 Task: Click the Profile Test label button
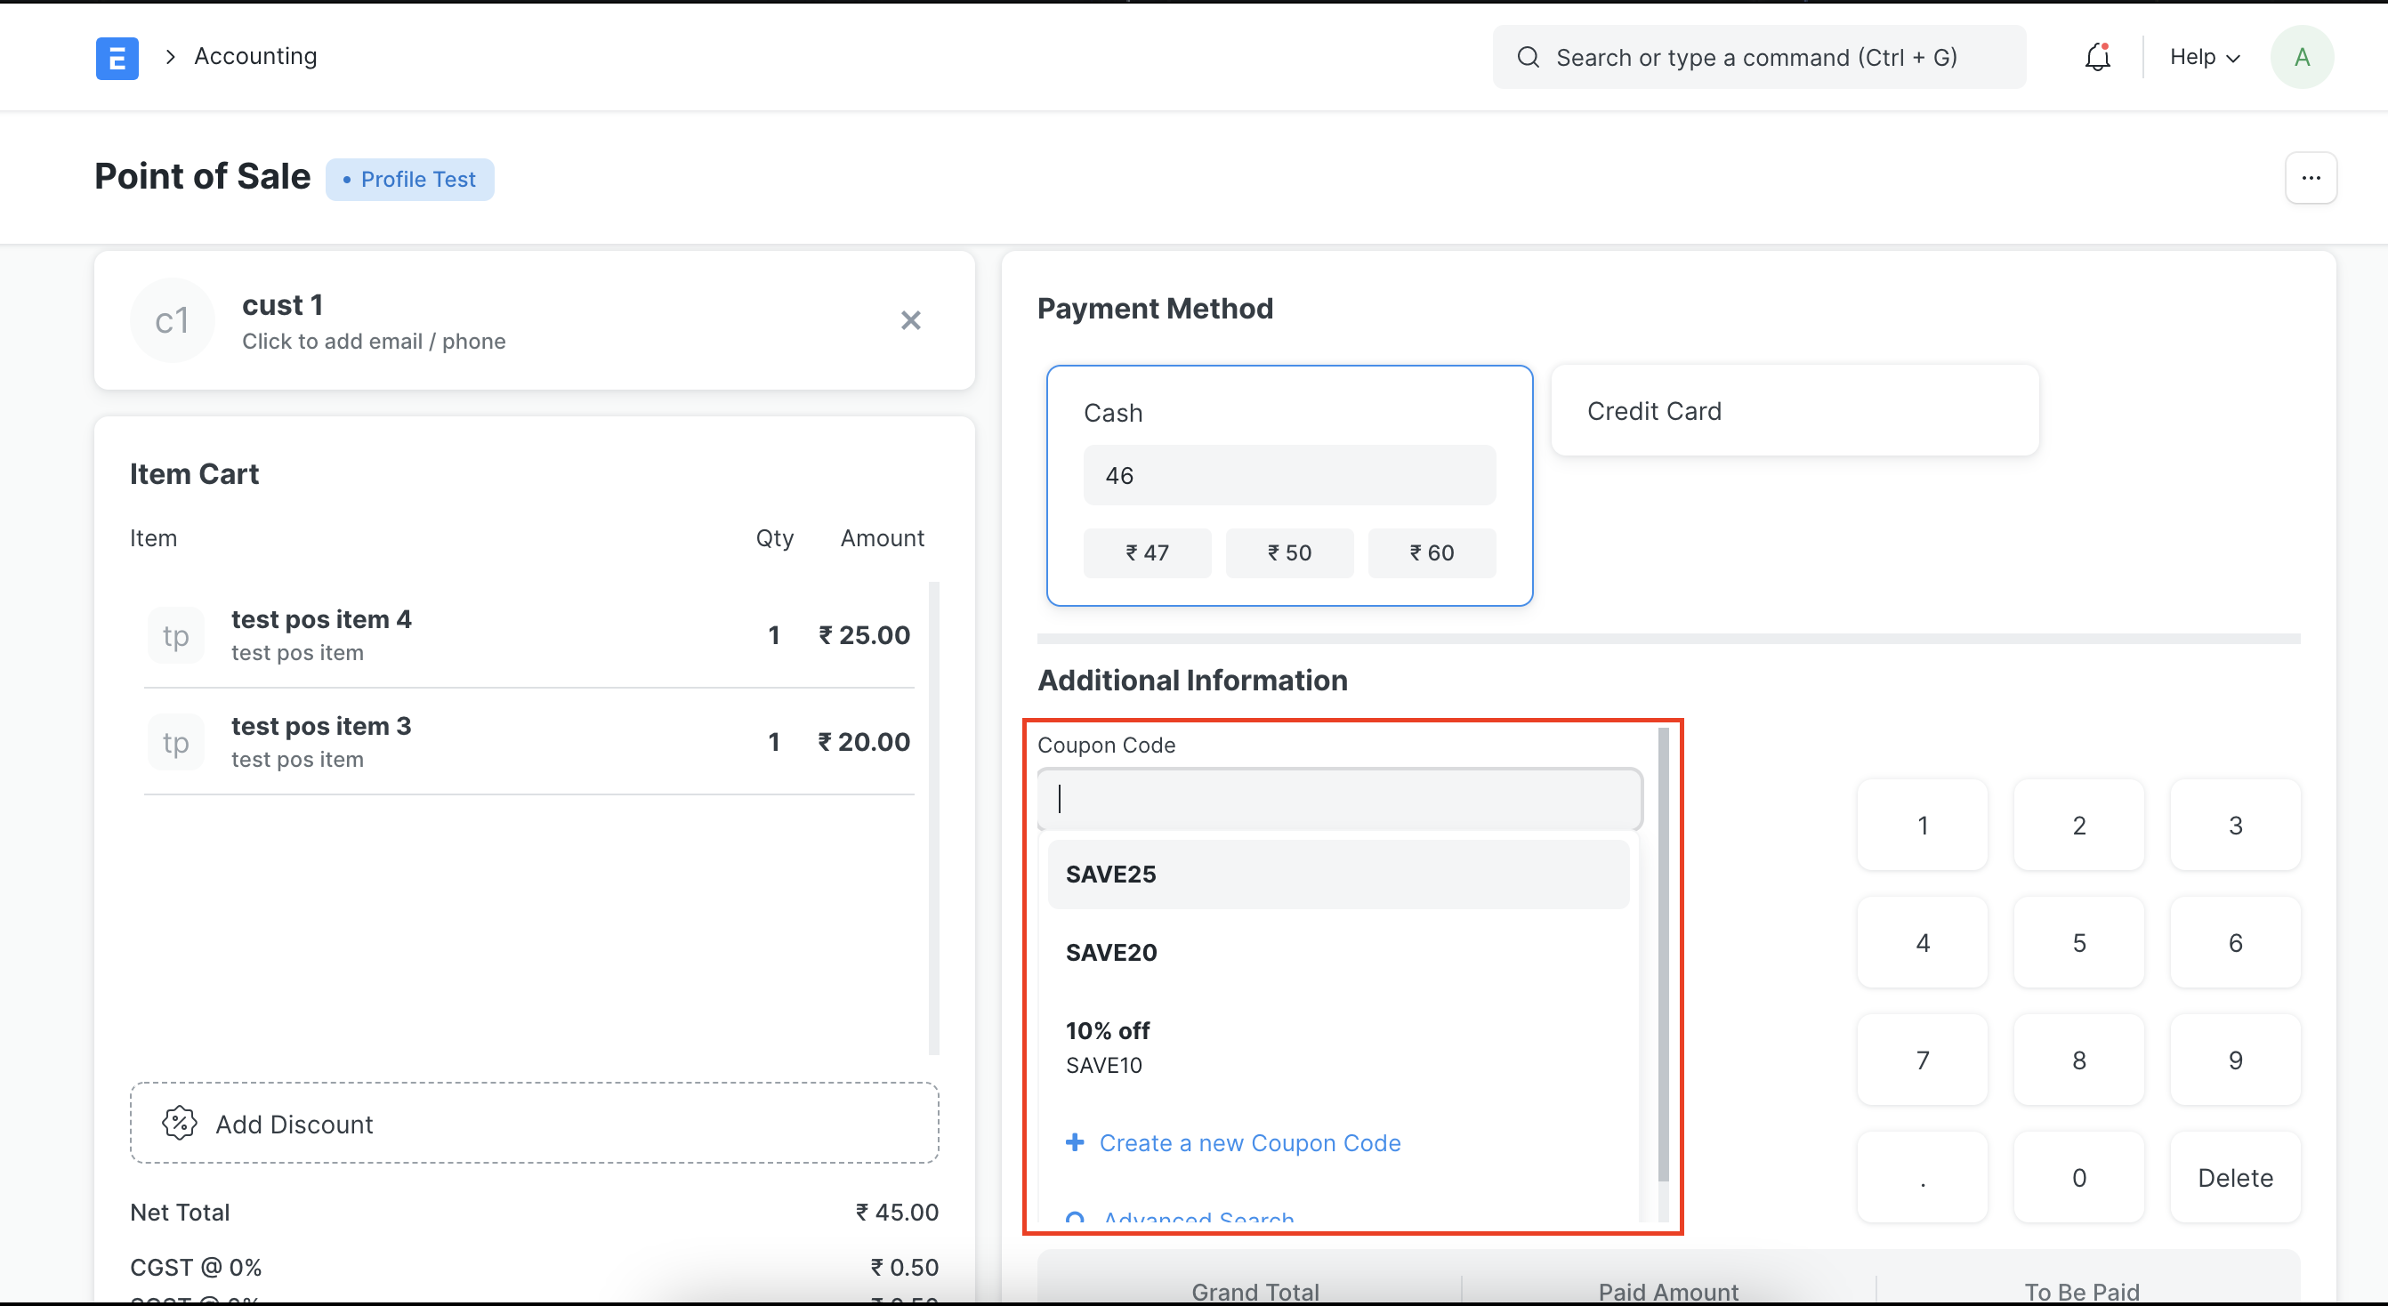click(x=410, y=179)
